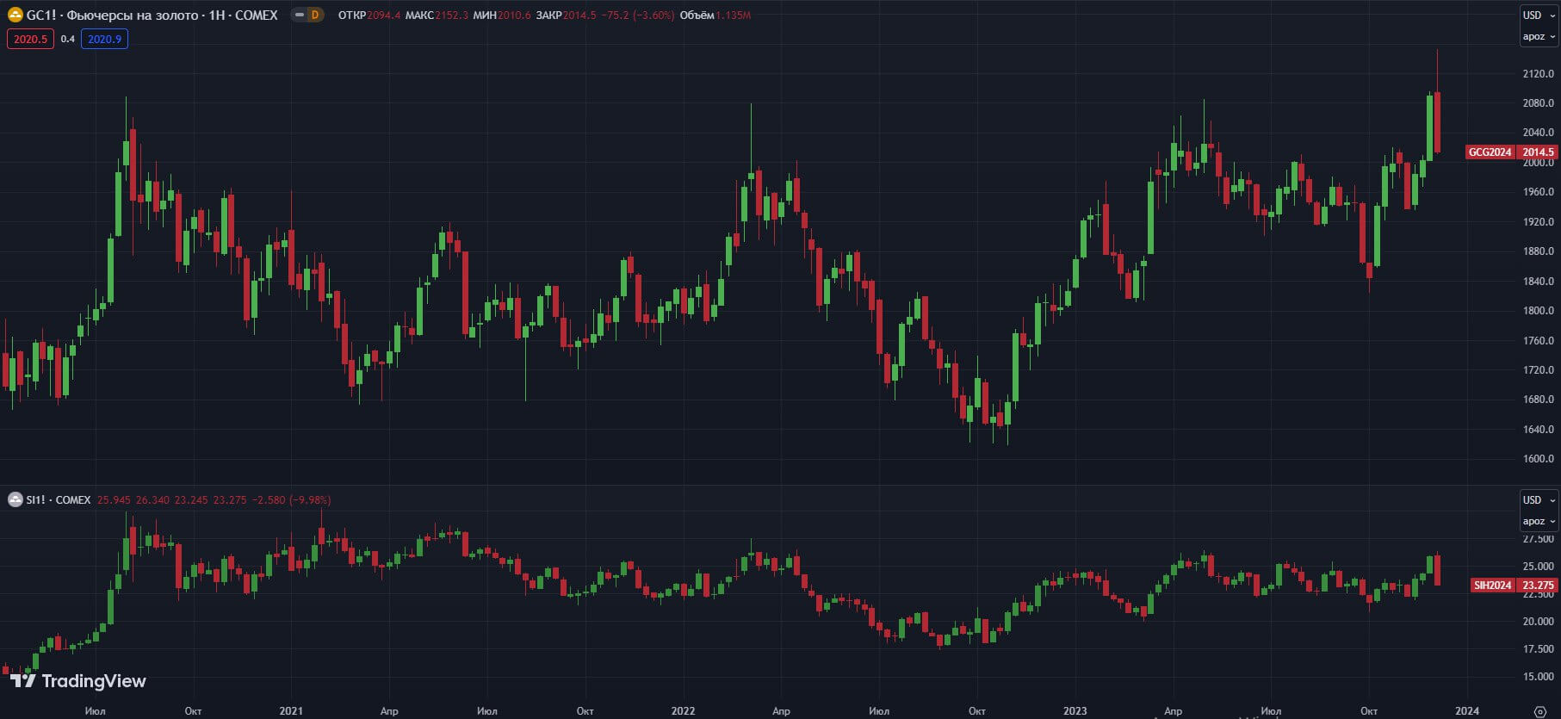Click the 1680.0 price axis label
This screenshot has width=1561, height=719.
coord(1538,399)
